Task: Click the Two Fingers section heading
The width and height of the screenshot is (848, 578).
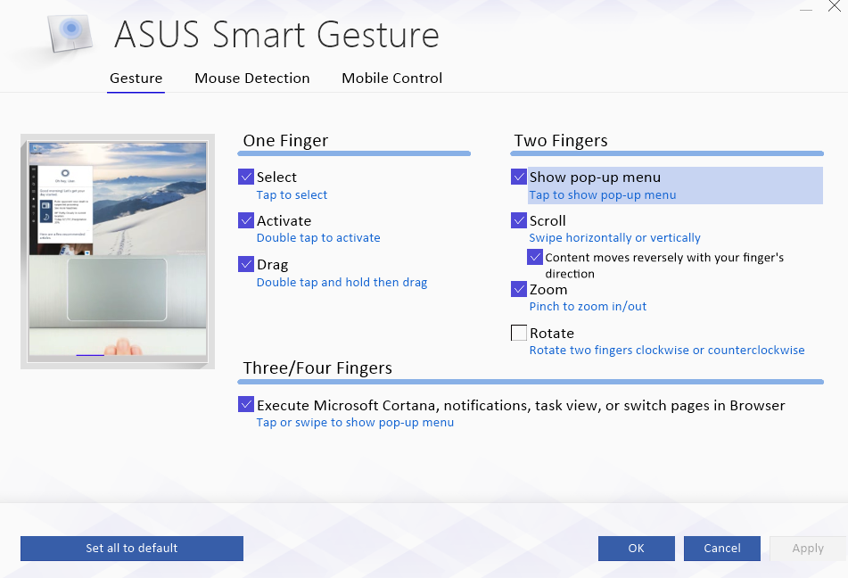Action: (x=561, y=141)
